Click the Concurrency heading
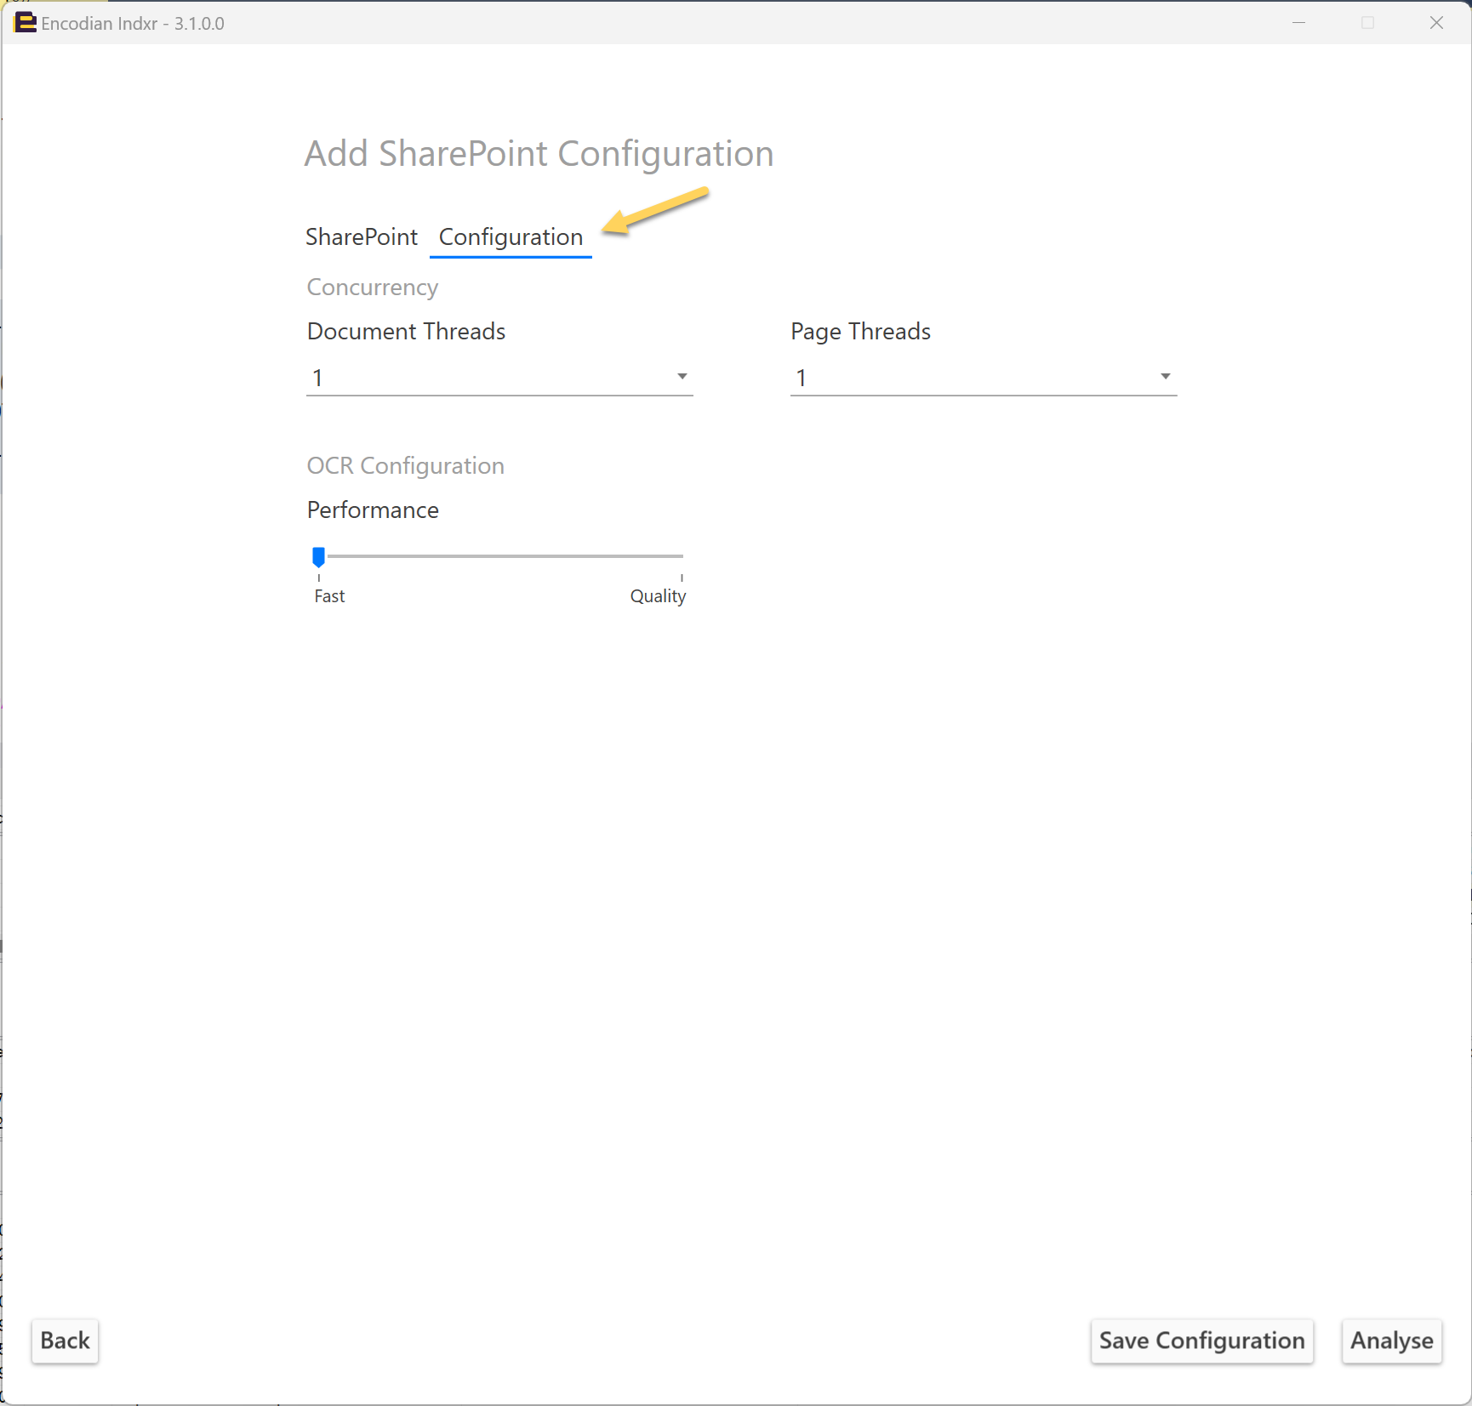This screenshot has height=1406, width=1472. click(372, 287)
